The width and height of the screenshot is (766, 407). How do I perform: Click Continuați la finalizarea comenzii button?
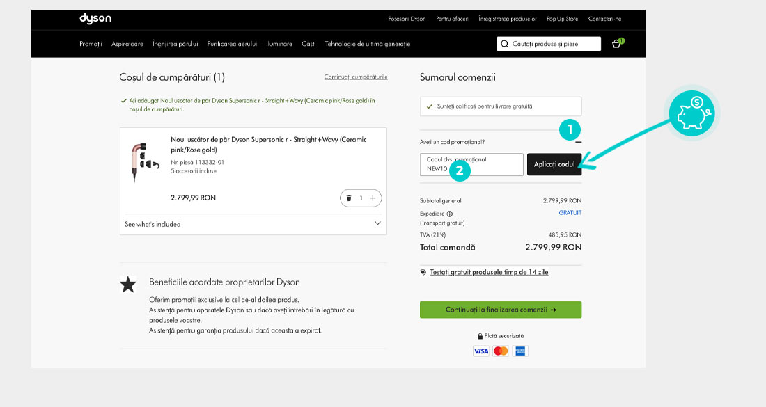pos(500,310)
